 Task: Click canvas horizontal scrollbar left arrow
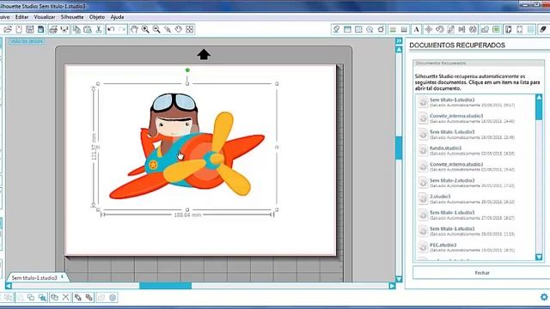pyautogui.click(x=9, y=286)
